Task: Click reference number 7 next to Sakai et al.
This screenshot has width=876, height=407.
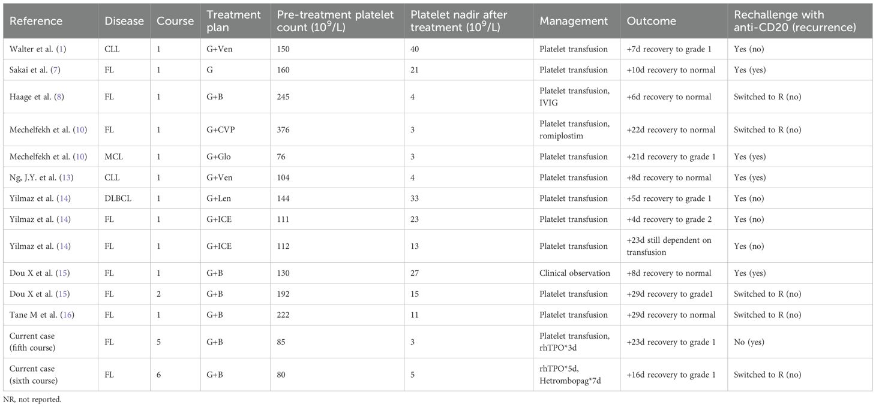Action: (x=55, y=70)
